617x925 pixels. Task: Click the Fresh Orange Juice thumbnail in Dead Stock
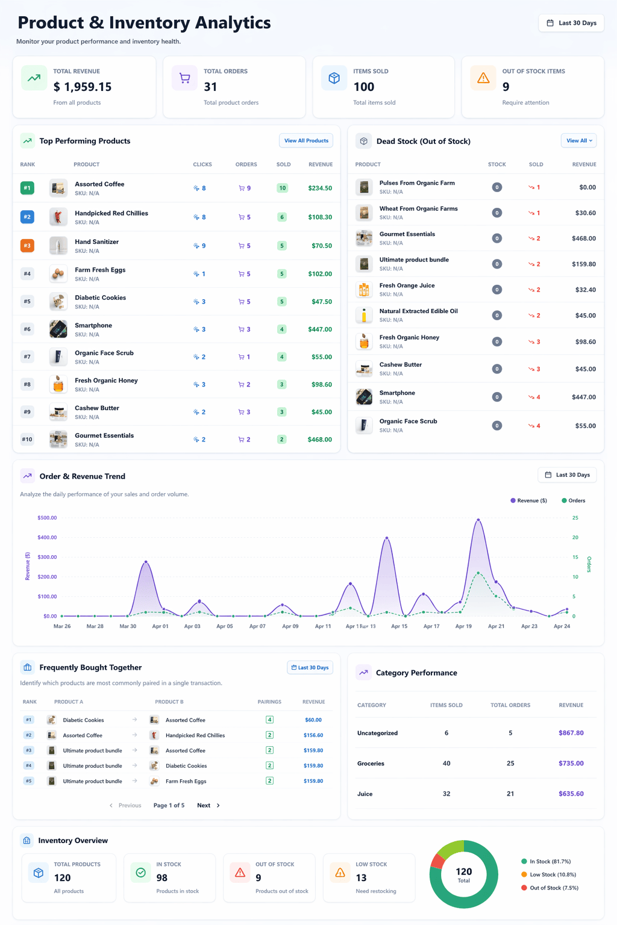pyautogui.click(x=364, y=290)
